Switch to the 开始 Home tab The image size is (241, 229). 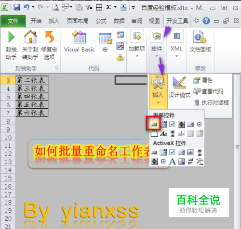tap(36, 21)
